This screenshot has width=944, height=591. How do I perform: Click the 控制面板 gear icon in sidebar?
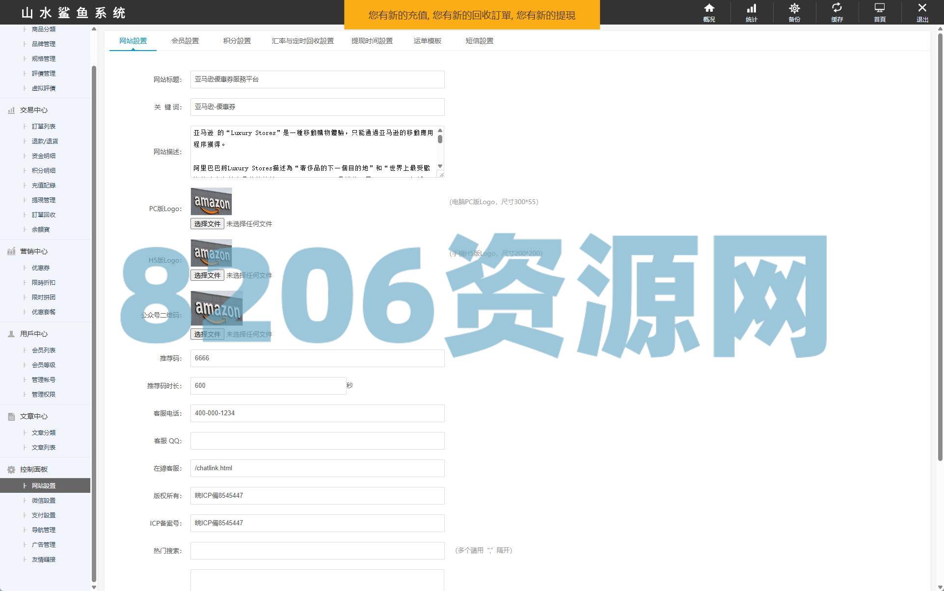click(11, 470)
